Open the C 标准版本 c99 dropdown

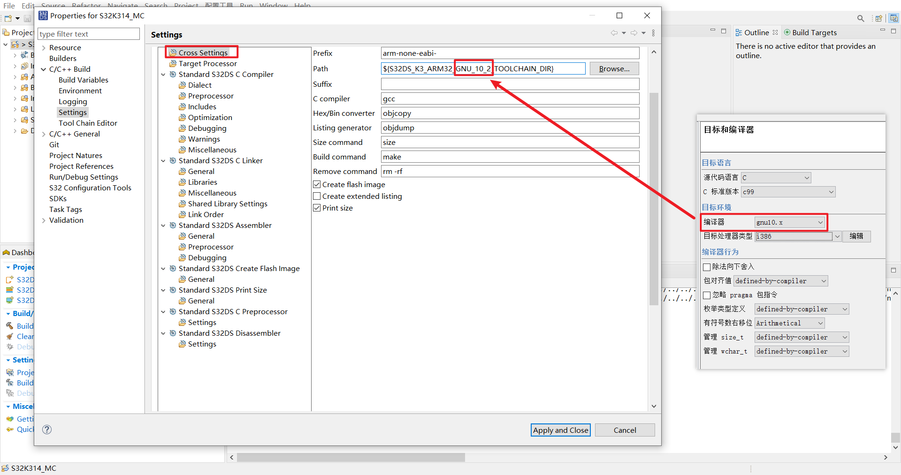(x=788, y=192)
